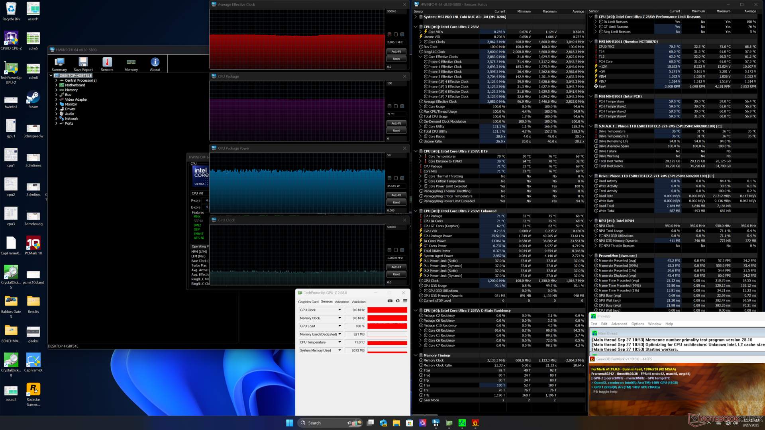Toggle first checkbox in Average Effective Clock graph
The image size is (765, 430).
click(390, 35)
